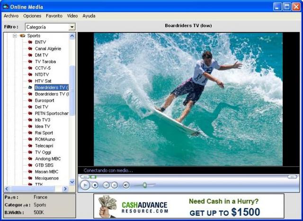The height and width of the screenshot is (221, 303).
Task: Select the Canal Algérie channel
Action: click(48, 49)
